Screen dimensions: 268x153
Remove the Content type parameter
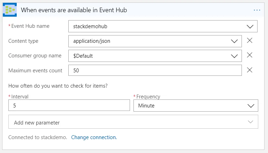coord(250,41)
